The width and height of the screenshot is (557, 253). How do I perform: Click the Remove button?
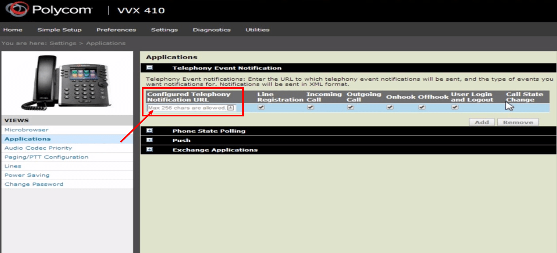(x=517, y=122)
